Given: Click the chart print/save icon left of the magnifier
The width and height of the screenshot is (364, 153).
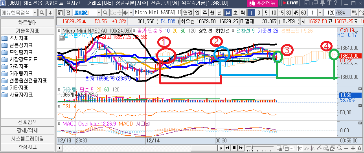Looking at the screenshot, I should pos(333,148).
